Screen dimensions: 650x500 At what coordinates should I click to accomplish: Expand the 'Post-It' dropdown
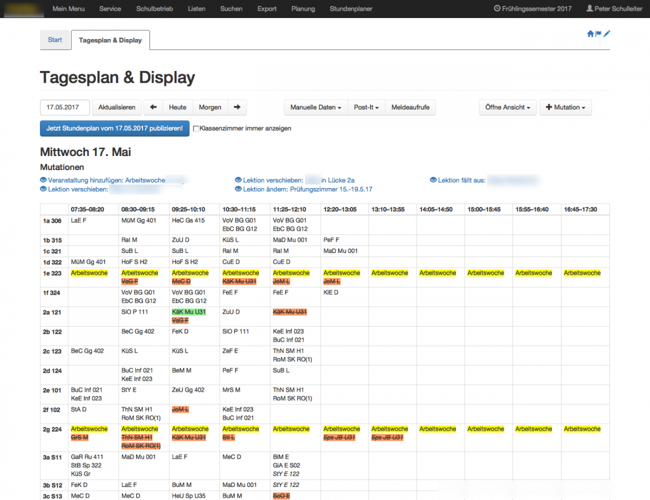(366, 107)
